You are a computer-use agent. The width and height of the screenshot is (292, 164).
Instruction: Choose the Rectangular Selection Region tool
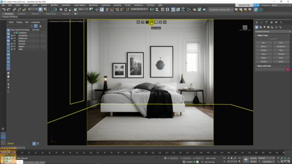click(50, 10)
